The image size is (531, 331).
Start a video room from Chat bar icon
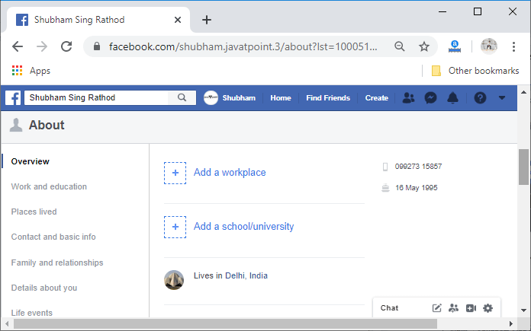pyautogui.click(x=471, y=308)
